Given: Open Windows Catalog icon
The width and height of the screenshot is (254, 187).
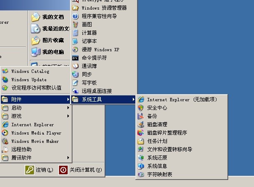Looking at the screenshot, I should click(x=5, y=71).
